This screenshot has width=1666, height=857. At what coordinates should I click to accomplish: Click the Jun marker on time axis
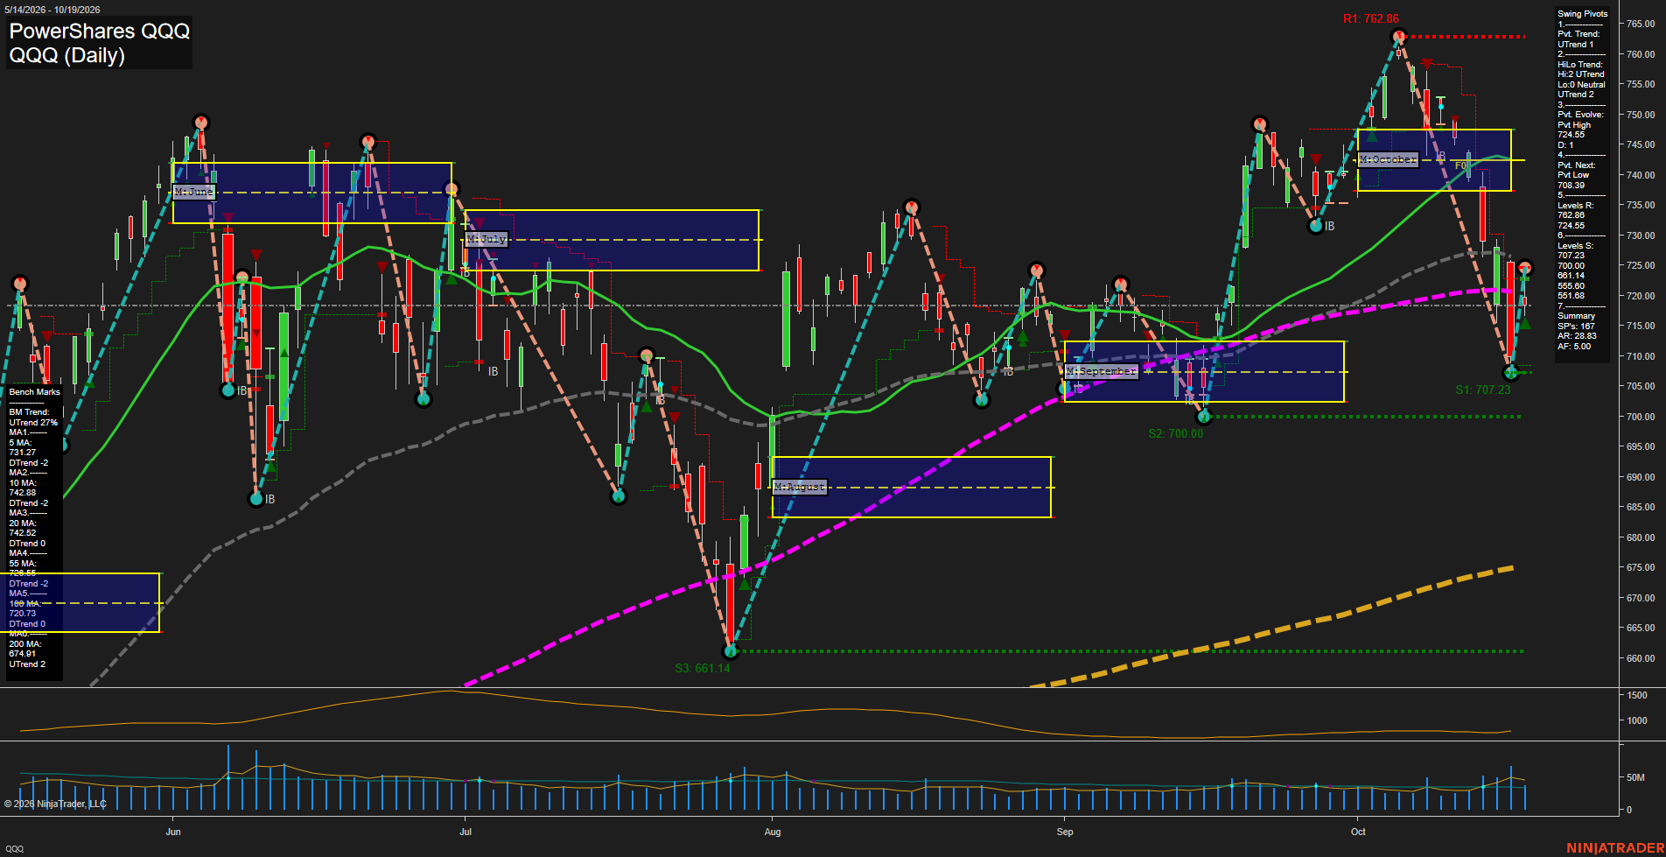[x=173, y=832]
